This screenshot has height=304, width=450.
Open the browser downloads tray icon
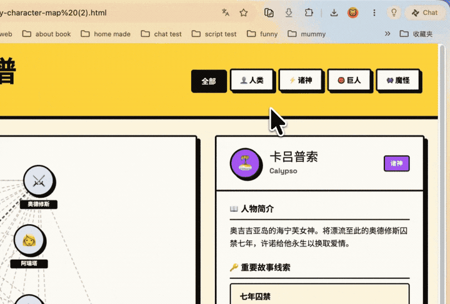pos(334,12)
